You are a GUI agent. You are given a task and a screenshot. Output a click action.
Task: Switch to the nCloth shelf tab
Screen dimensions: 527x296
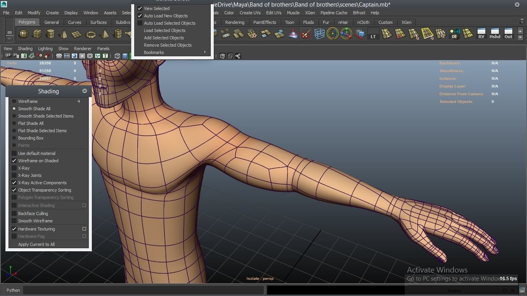[x=363, y=22]
